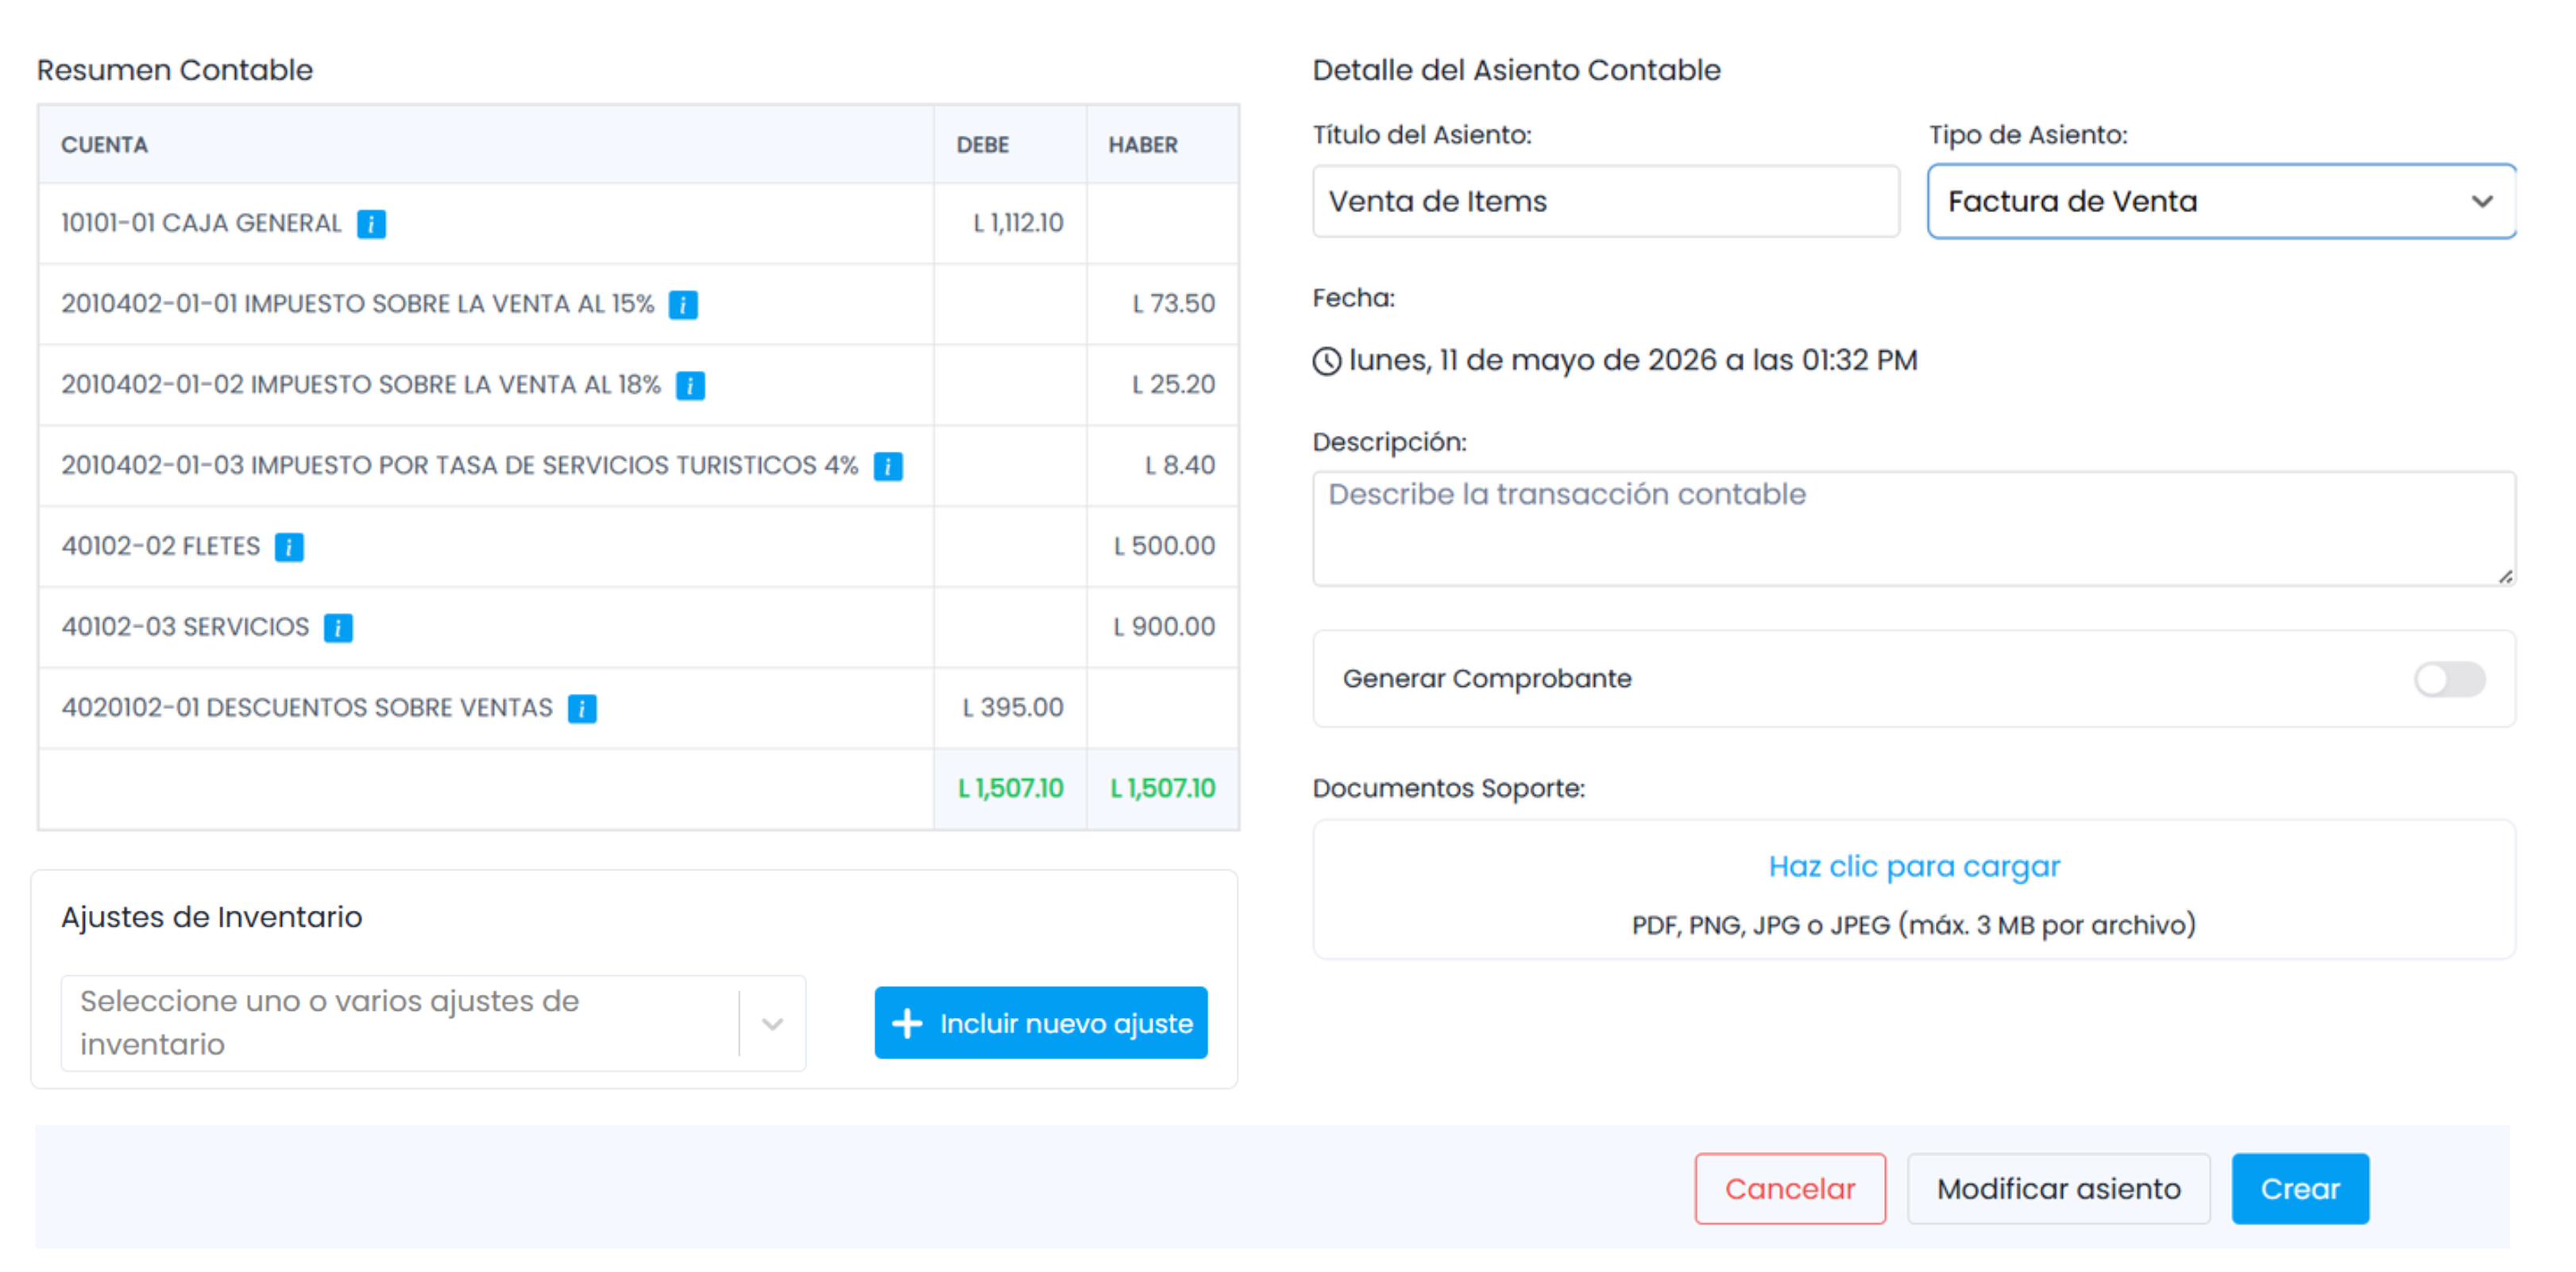Image resolution: width=2576 pixels, height=1272 pixels.
Task: Click the Modificar asiento button
Action: [2058, 1189]
